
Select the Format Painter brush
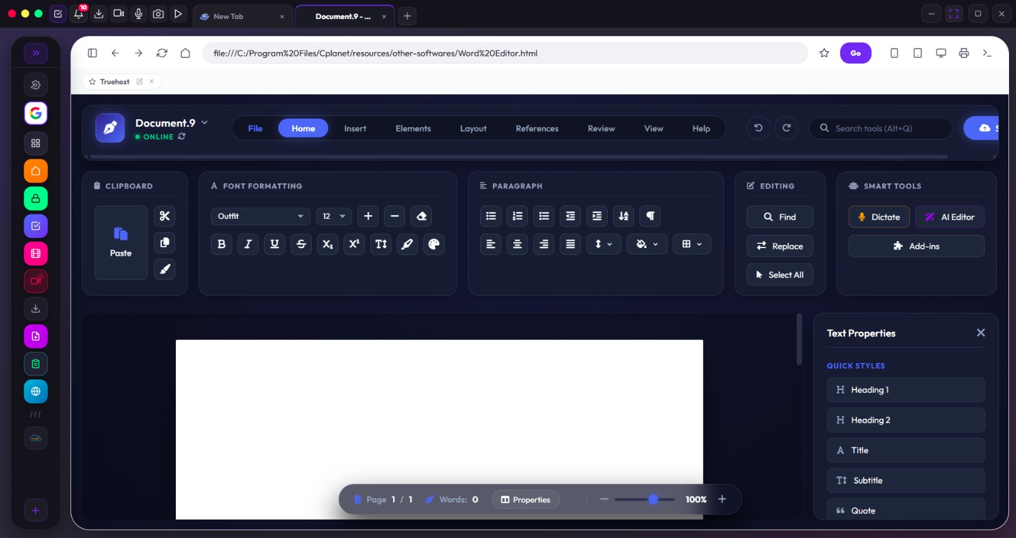(164, 270)
